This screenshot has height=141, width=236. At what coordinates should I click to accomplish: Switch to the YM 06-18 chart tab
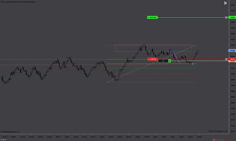(x=3, y=139)
